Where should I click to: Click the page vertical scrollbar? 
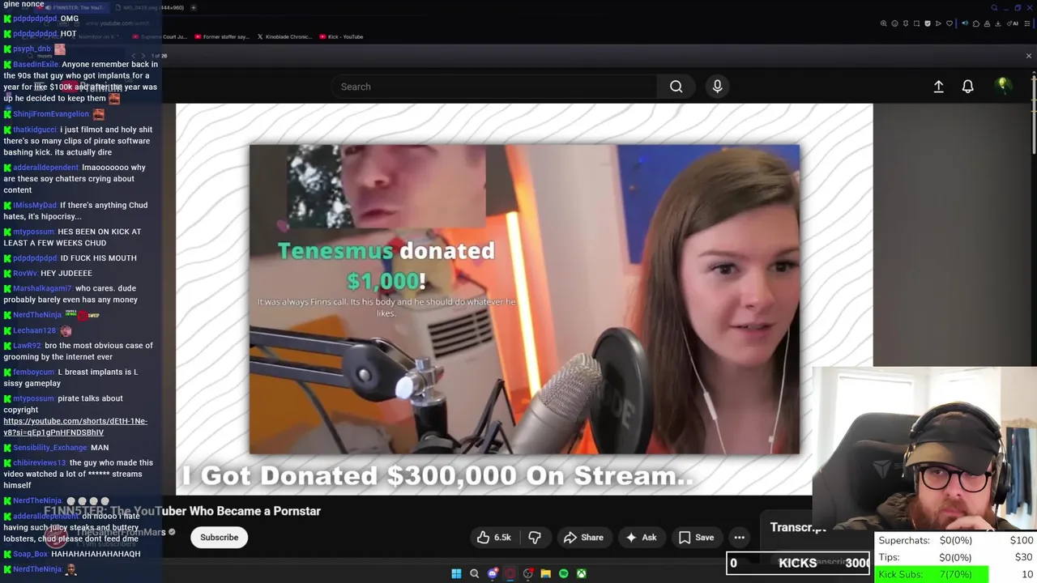pyautogui.click(x=1034, y=113)
